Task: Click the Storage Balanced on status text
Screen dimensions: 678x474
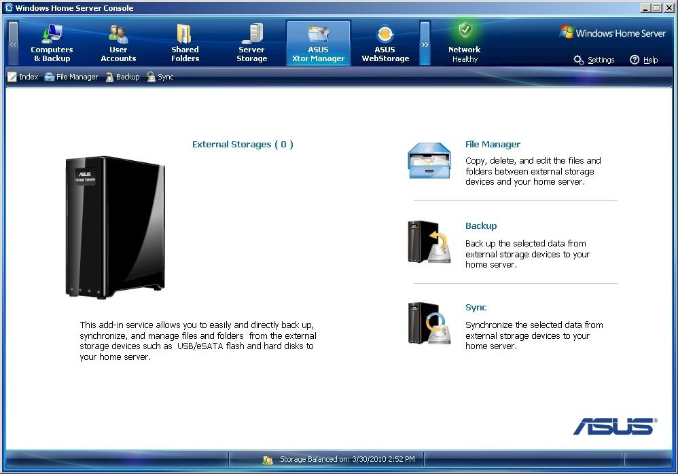Action: (347, 459)
